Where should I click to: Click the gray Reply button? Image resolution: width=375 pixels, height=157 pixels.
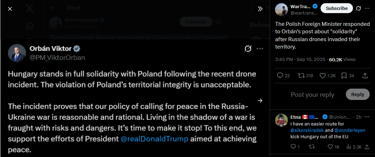coord(358,94)
